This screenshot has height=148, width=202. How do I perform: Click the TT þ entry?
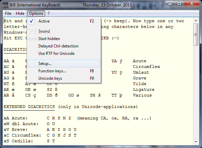point(117,96)
